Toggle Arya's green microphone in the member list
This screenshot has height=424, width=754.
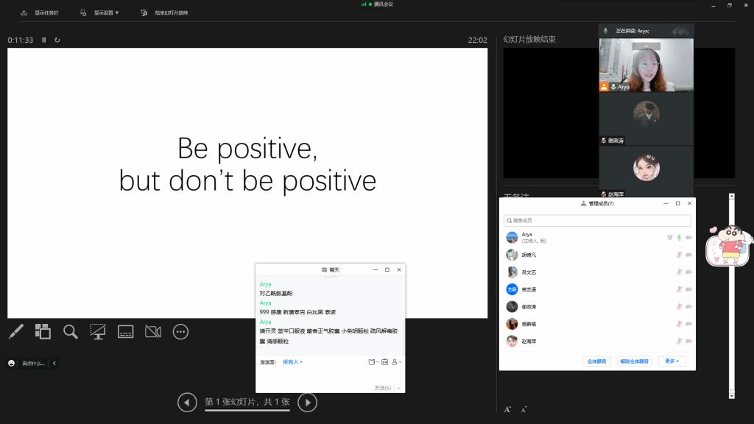pyautogui.click(x=679, y=238)
